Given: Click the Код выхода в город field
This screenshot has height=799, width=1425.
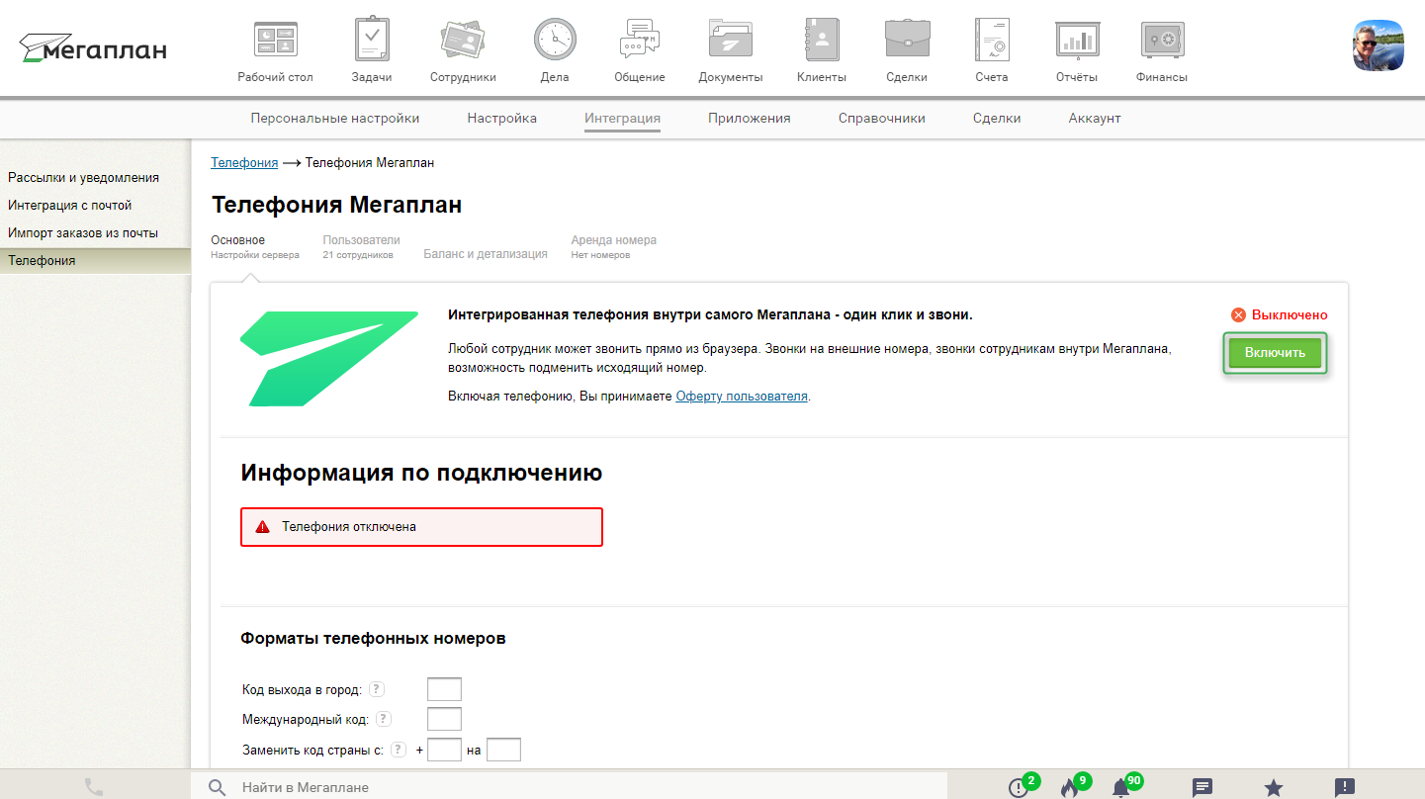Looking at the screenshot, I should pyautogui.click(x=444, y=689).
